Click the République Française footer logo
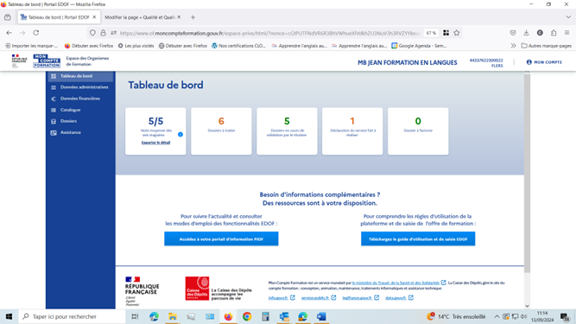The height and width of the screenshot is (324, 576). [x=142, y=291]
